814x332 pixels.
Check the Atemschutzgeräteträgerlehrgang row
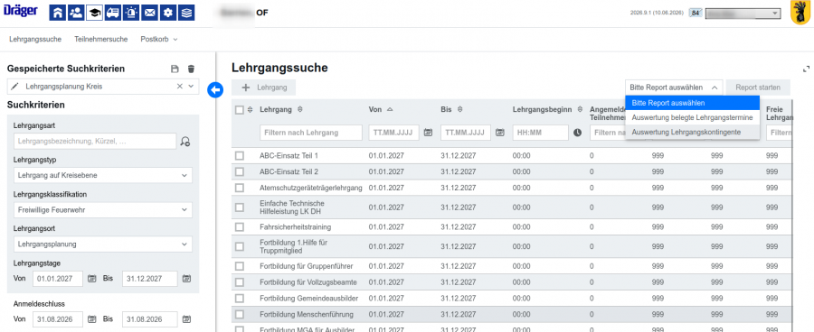tap(240, 188)
